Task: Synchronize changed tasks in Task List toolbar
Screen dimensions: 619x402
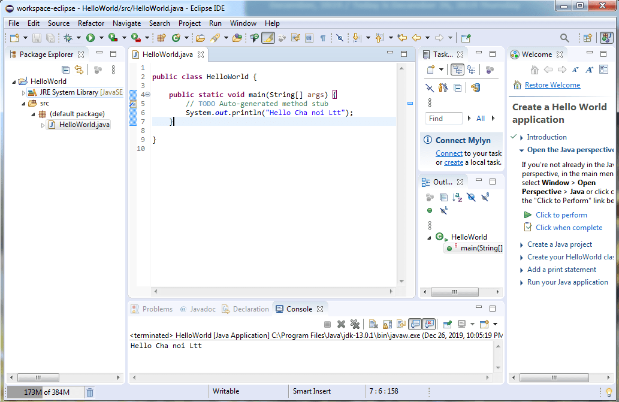Action: [475, 87]
